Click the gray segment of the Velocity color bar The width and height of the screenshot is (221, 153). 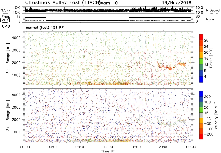[x=201, y=115]
